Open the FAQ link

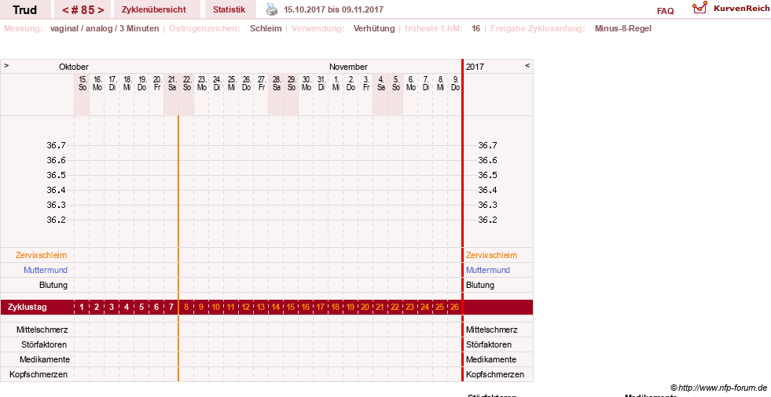[665, 11]
